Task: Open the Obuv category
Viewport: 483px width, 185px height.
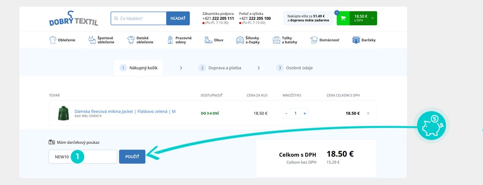Action: click(x=218, y=40)
